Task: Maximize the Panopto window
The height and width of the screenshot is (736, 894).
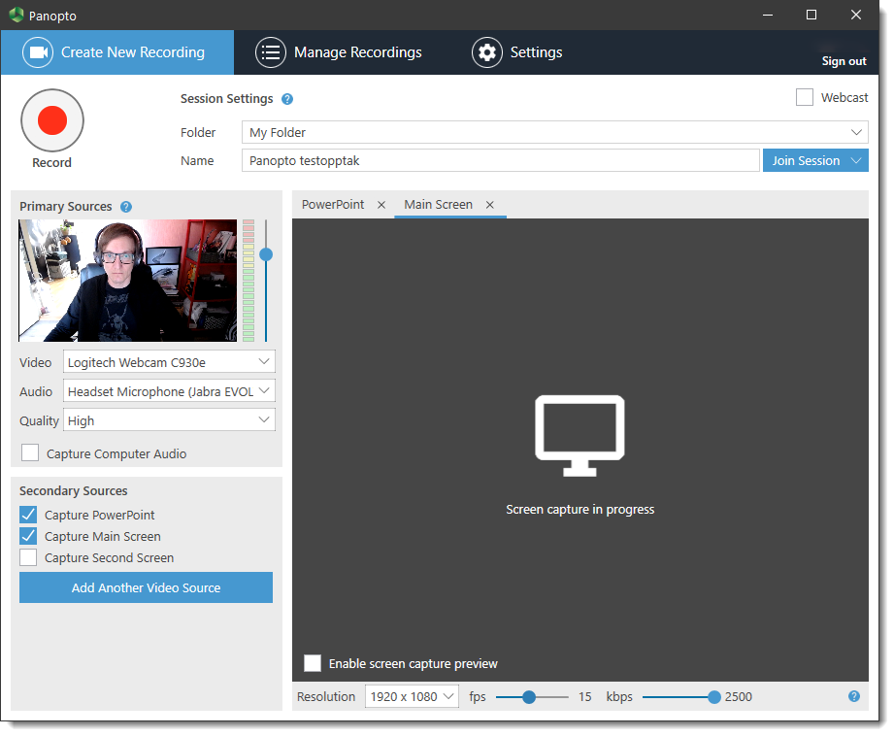Action: (x=811, y=15)
